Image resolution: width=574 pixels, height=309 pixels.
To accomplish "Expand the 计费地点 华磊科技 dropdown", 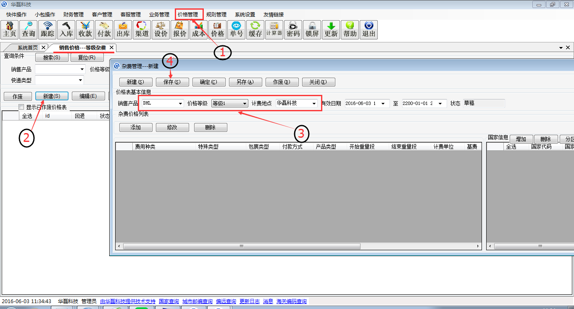I will coord(313,103).
